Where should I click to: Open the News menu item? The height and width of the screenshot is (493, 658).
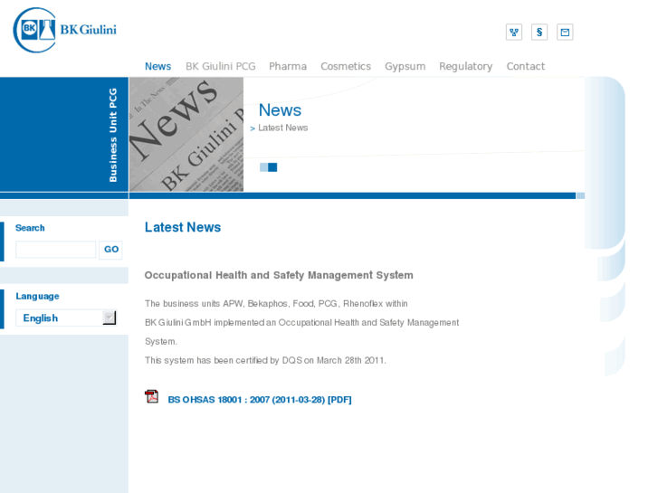(157, 66)
